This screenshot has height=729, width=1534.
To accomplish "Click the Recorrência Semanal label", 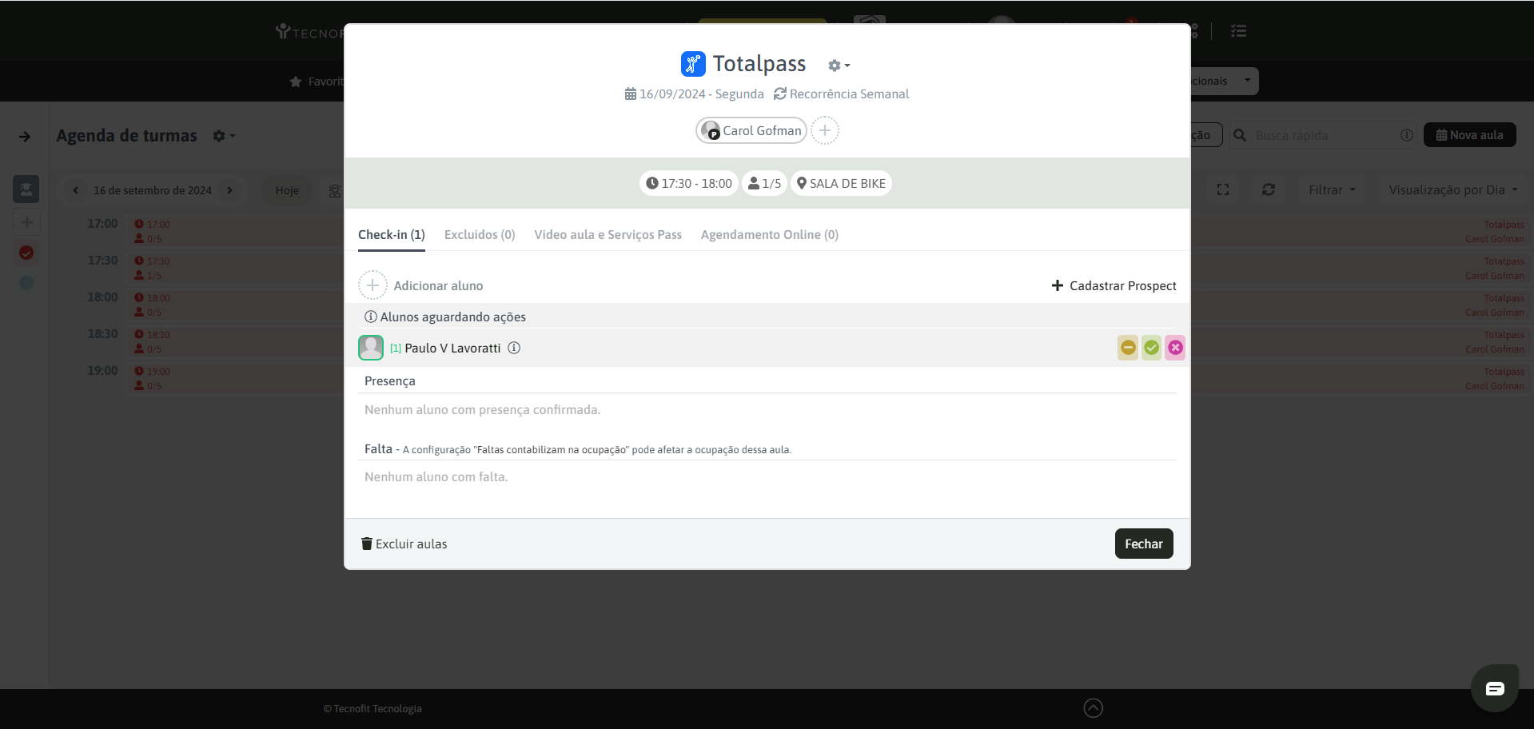I will (x=842, y=94).
